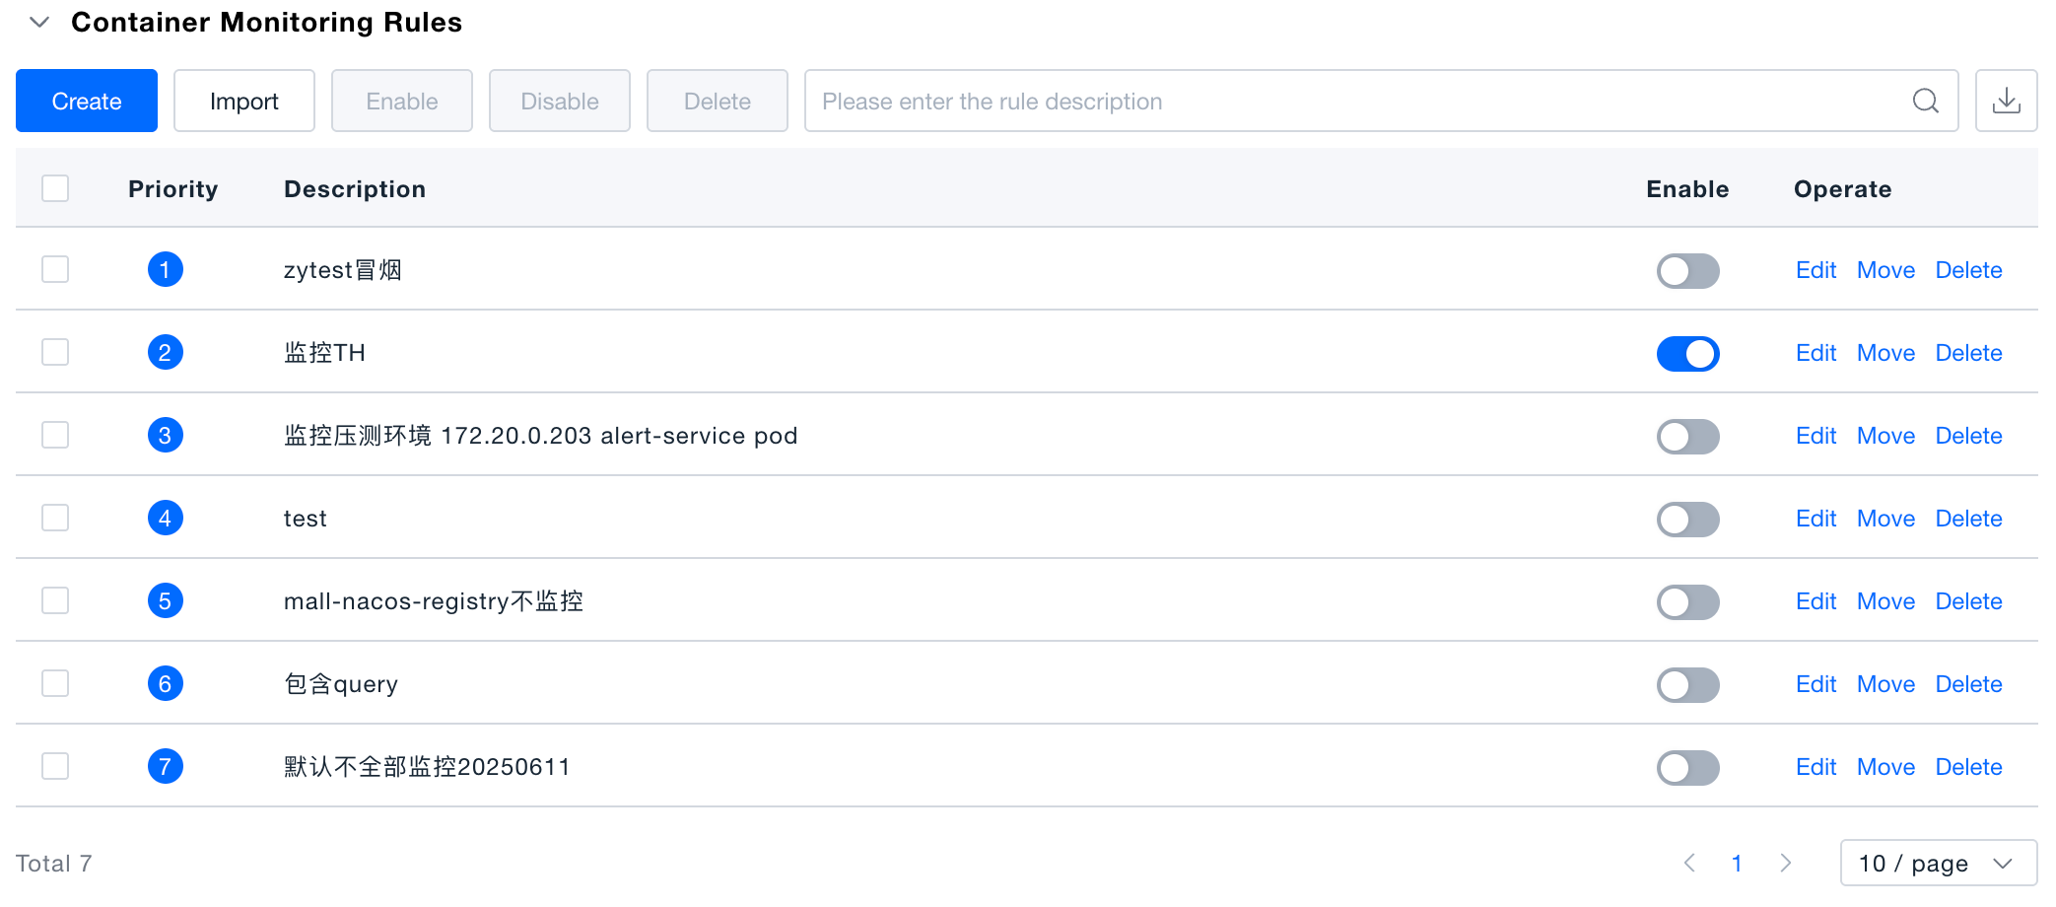The width and height of the screenshot is (2056, 907).
Task: Toggle enable switch for zytest冒烟
Action: point(1687,270)
